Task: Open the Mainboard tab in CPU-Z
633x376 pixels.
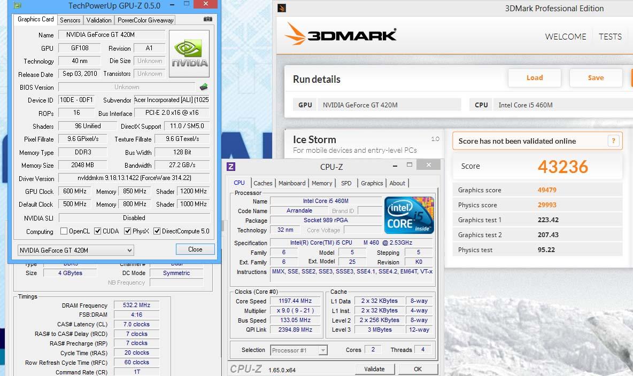Action: pos(292,183)
